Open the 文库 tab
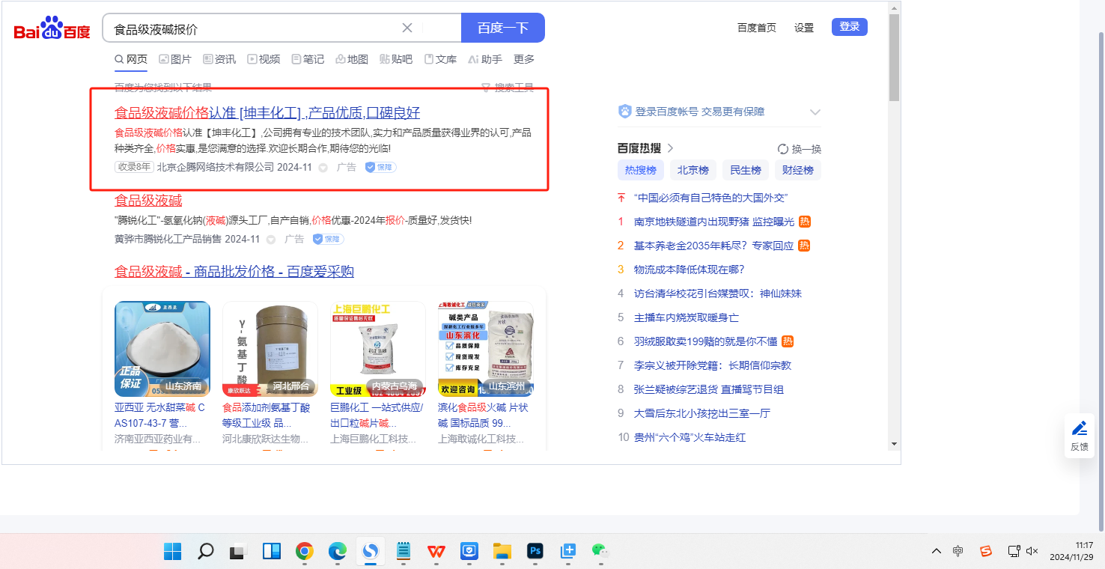Image resolution: width=1105 pixels, height=569 pixels. (x=440, y=59)
